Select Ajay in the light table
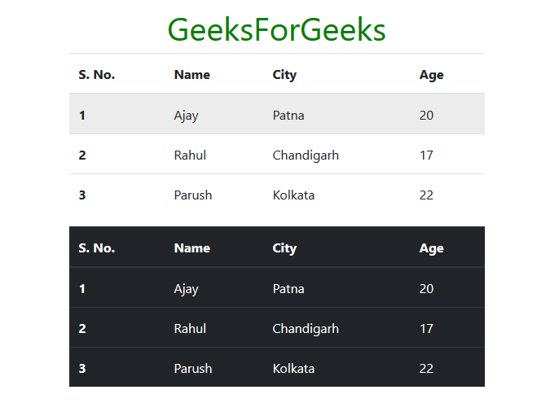 point(186,116)
